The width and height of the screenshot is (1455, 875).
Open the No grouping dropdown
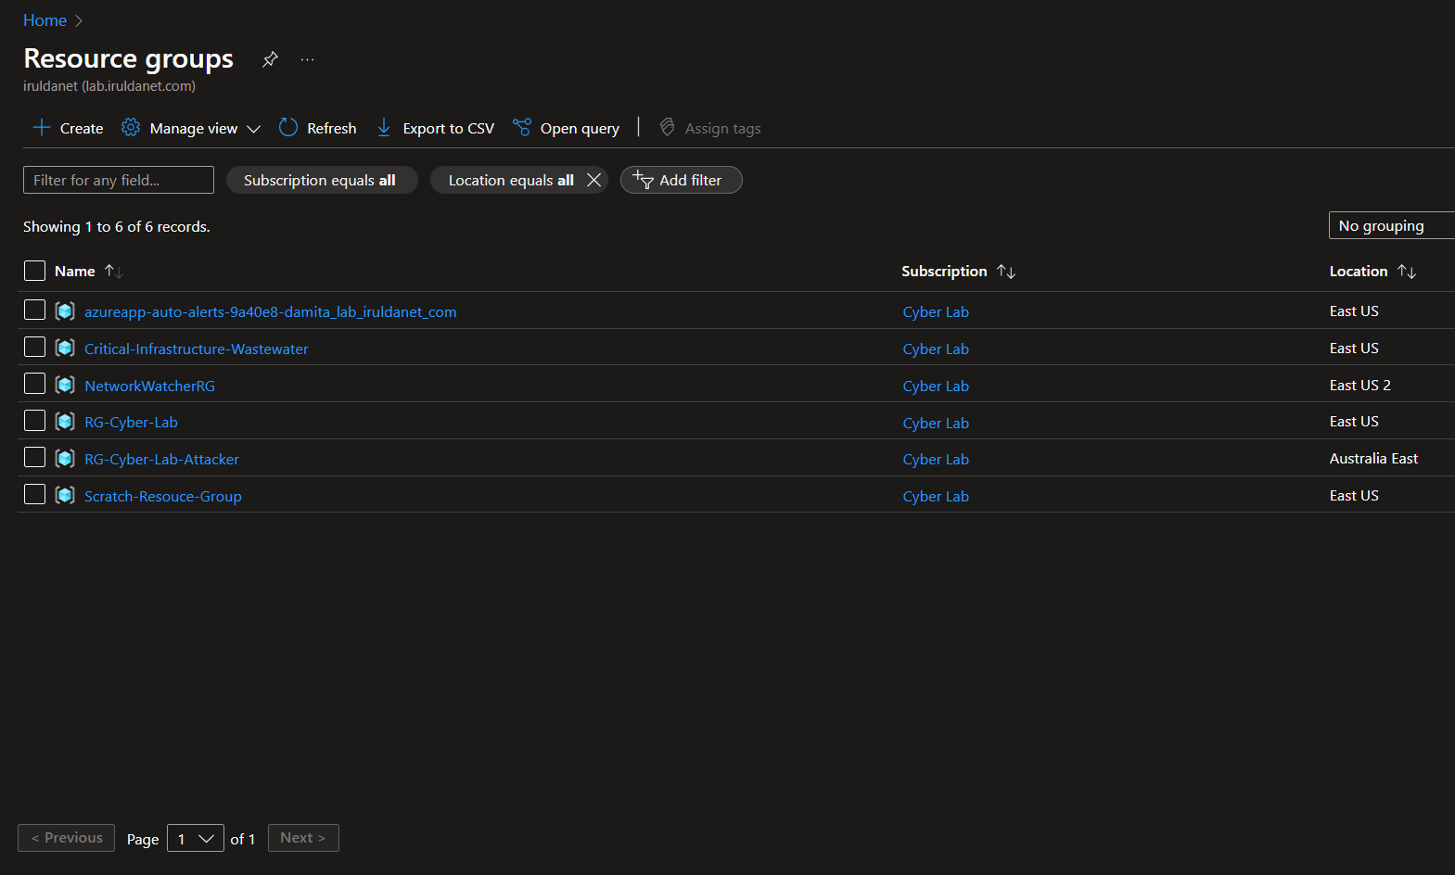pos(1391,225)
